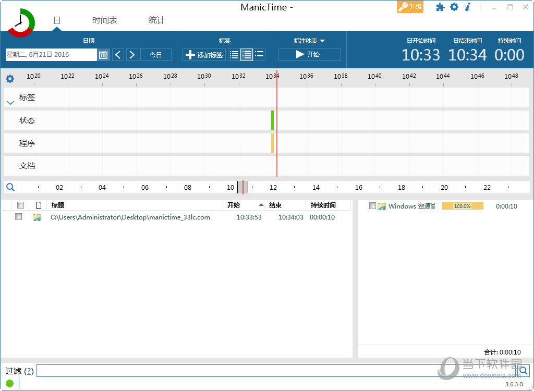Screen dimensions: 534x391
Task: Click the 10:34:03 end time cell
Action: point(291,217)
